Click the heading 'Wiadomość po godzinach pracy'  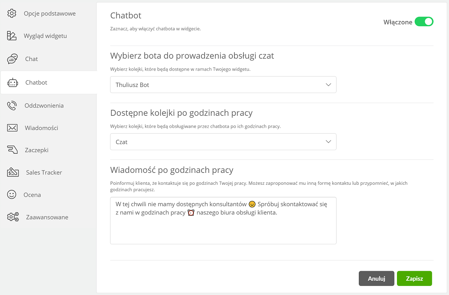(172, 170)
